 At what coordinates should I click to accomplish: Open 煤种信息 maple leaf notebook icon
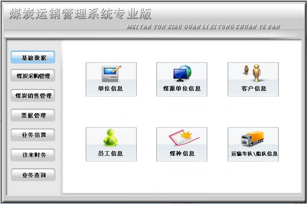[x=184, y=138]
